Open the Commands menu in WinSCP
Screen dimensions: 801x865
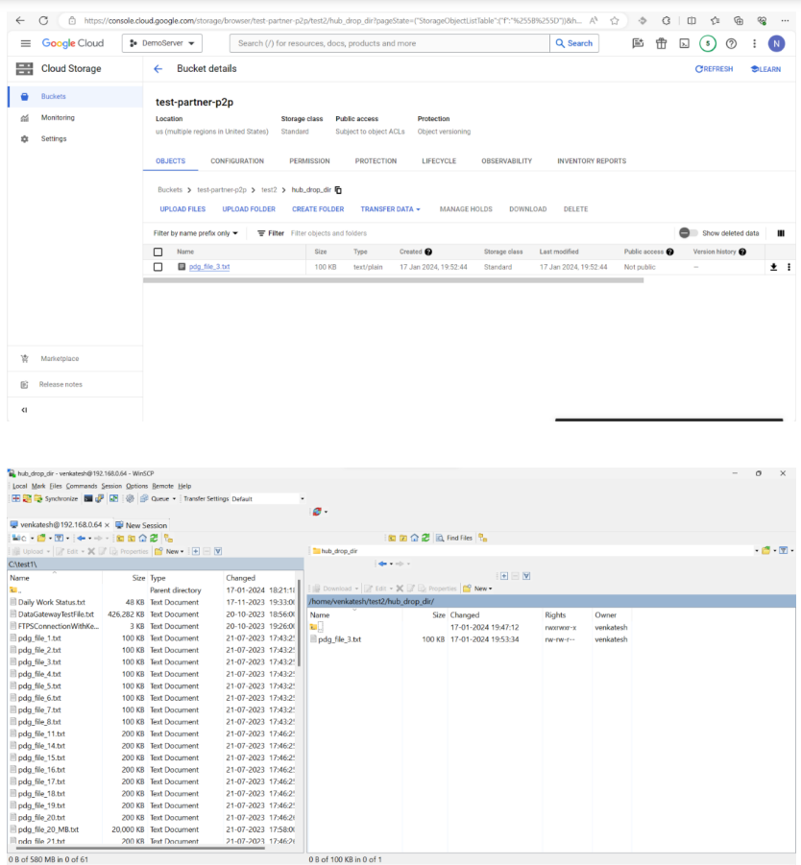click(82, 487)
